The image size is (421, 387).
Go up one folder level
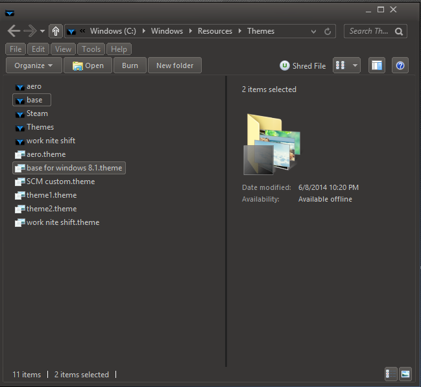pyautogui.click(x=56, y=31)
